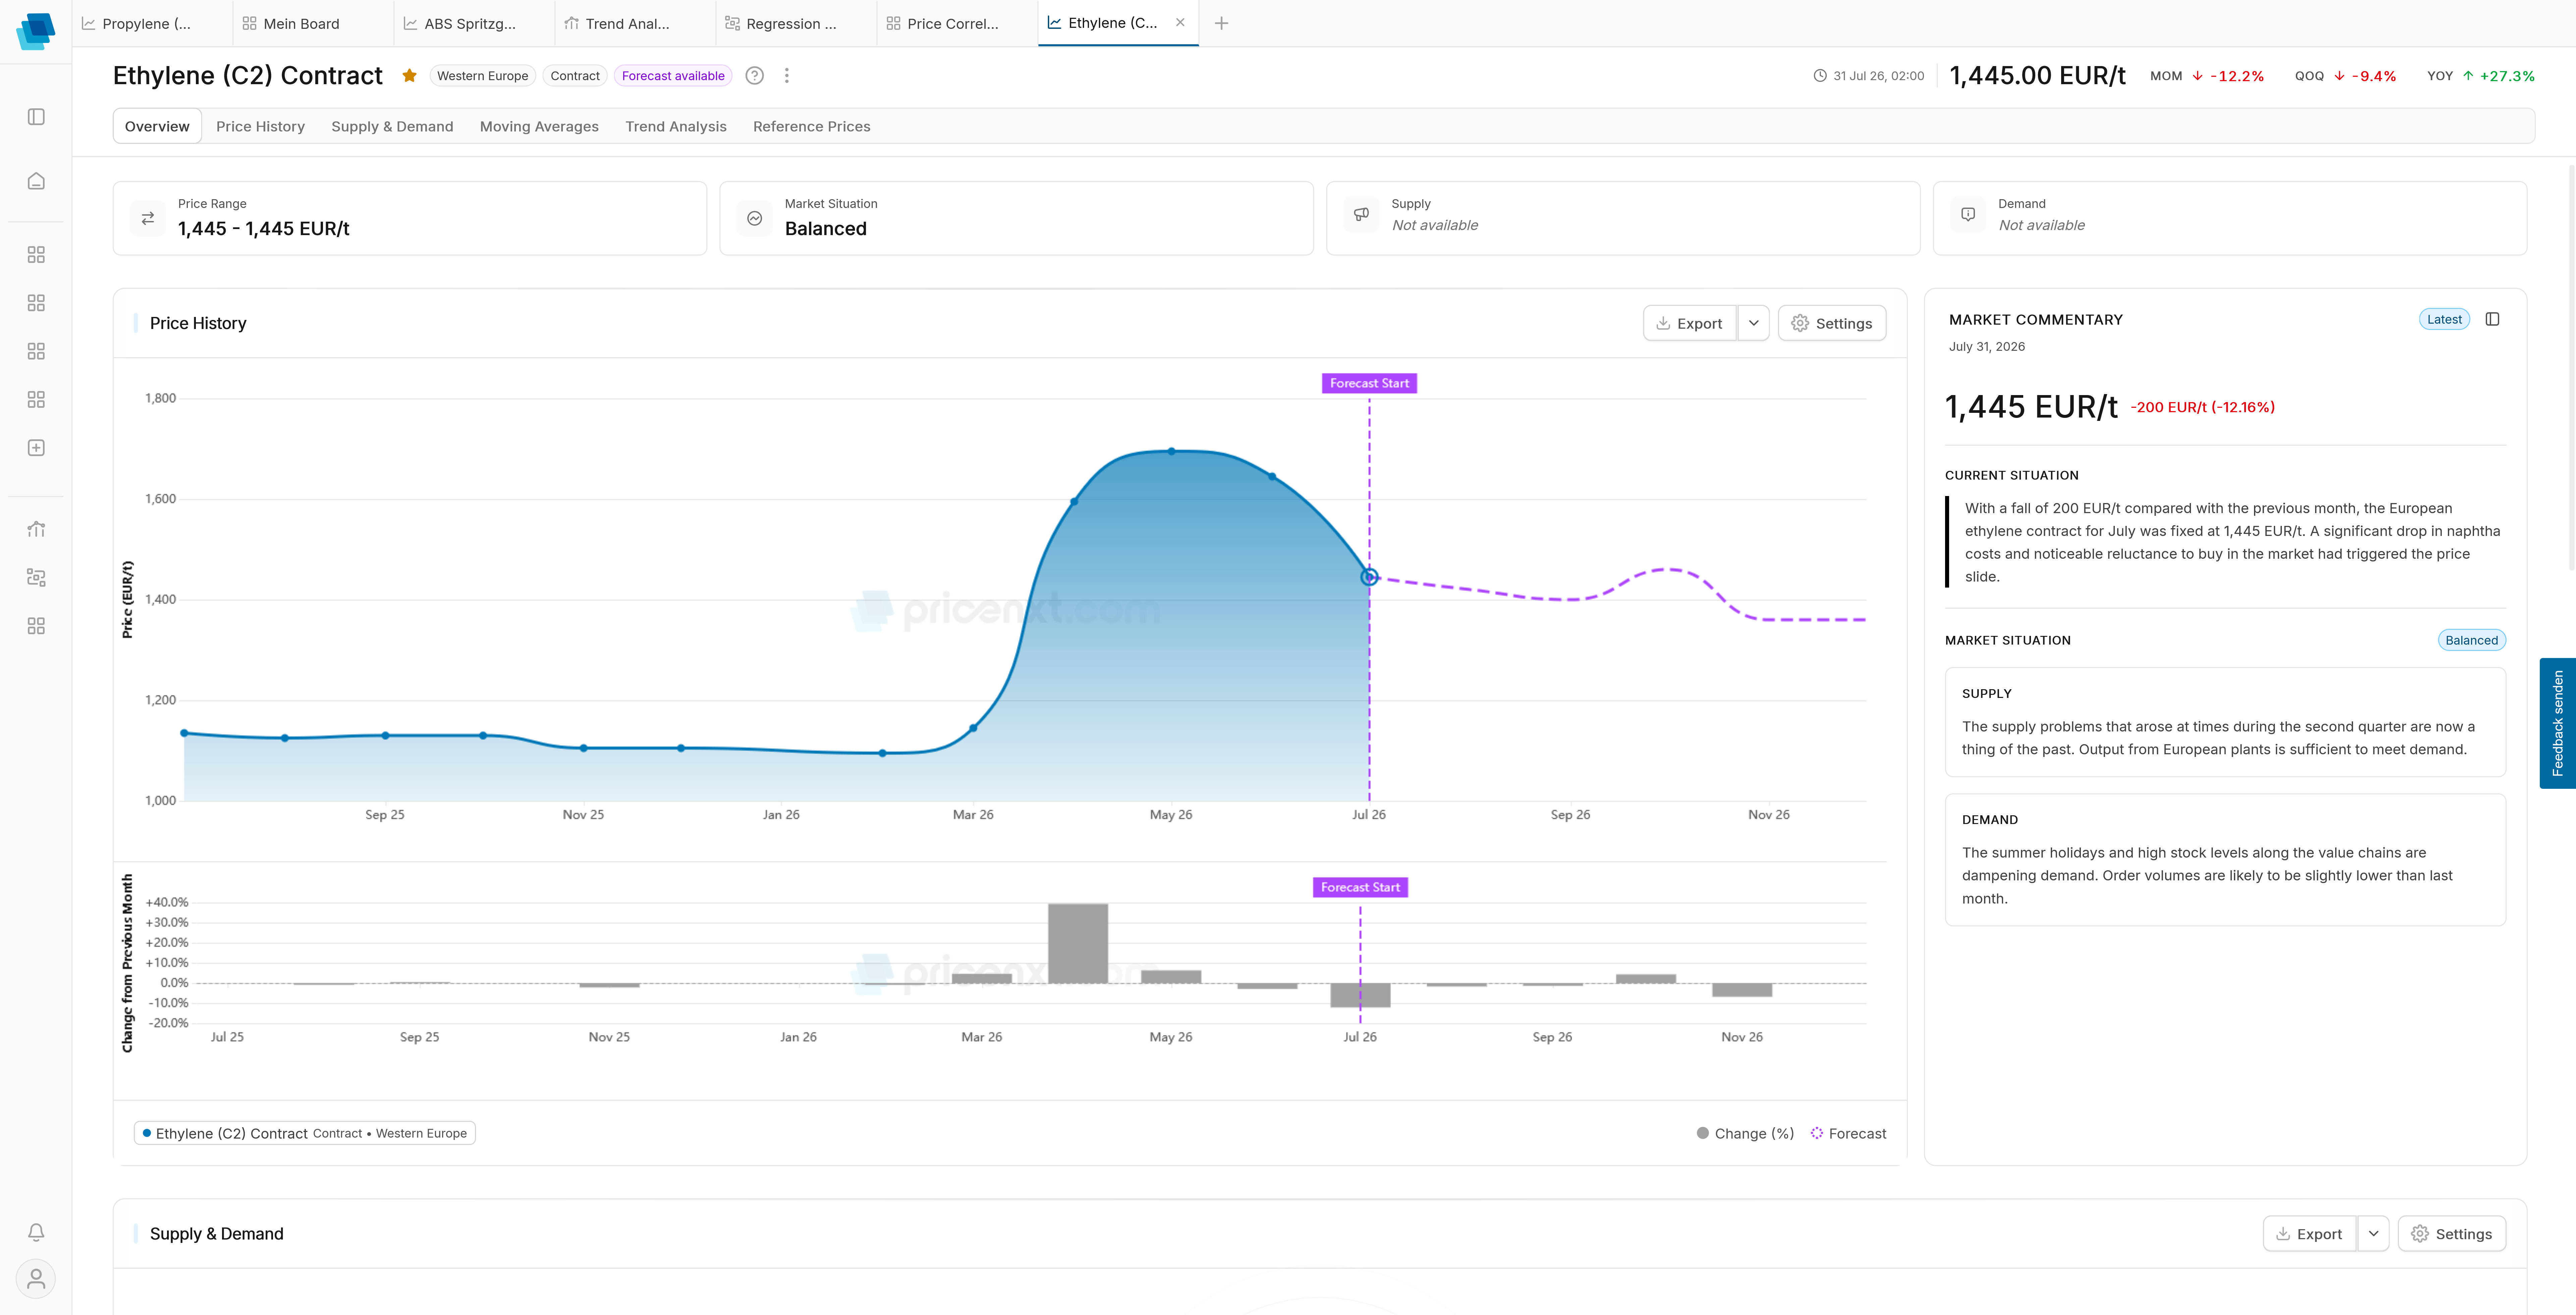Switch to the Propylene tab
2576x1315 pixels.
pyautogui.click(x=152, y=23)
